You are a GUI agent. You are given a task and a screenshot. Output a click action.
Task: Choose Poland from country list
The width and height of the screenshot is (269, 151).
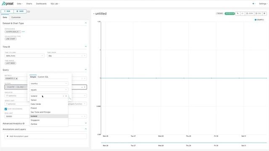(49, 108)
